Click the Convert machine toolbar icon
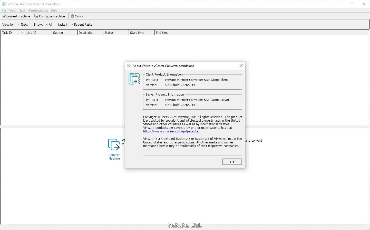 [4, 16]
